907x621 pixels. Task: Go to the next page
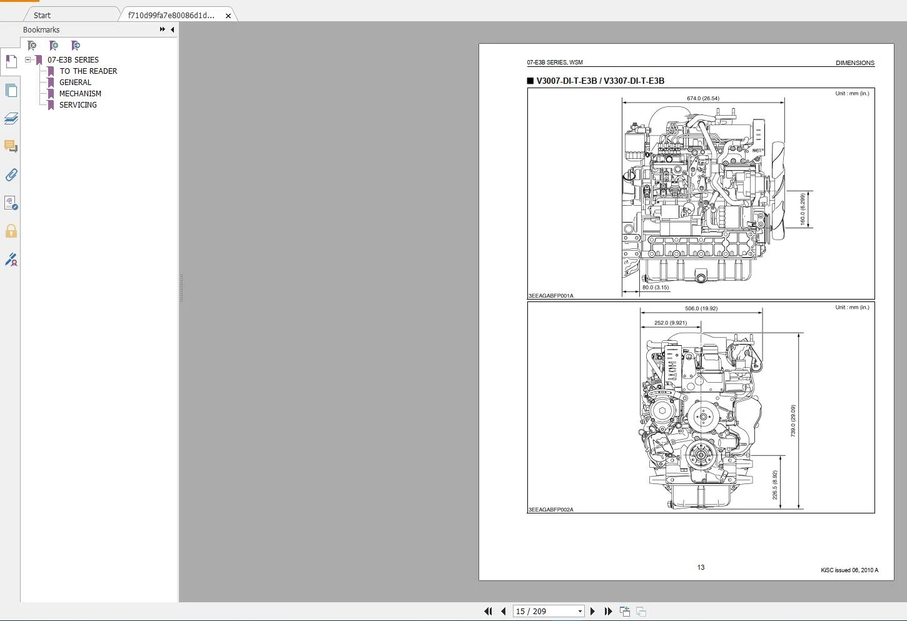tap(592, 611)
